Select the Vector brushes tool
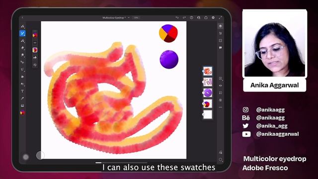Viewport: 318px width, 179px height. coord(22,41)
